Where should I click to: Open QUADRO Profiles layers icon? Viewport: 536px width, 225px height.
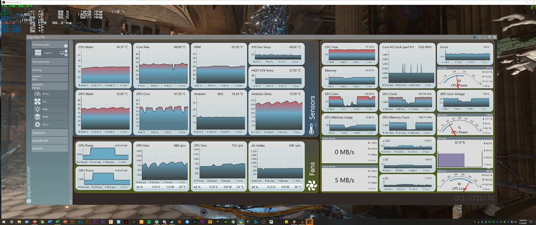pyautogui.click(x=38, y=117)
